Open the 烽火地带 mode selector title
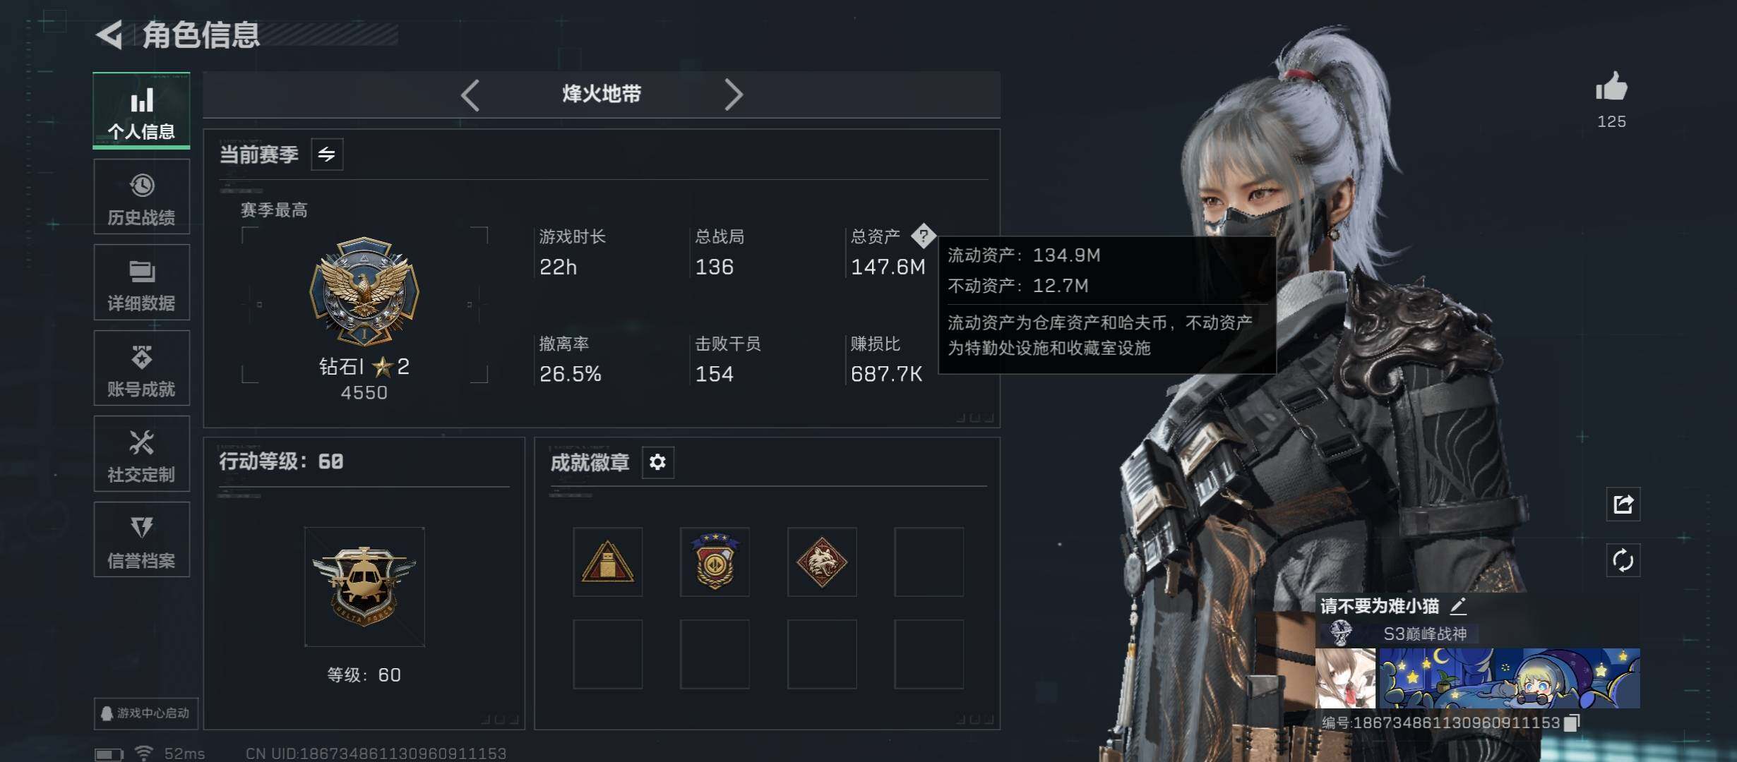This screenshot has width=1737, height=762. tap(602, 94)
